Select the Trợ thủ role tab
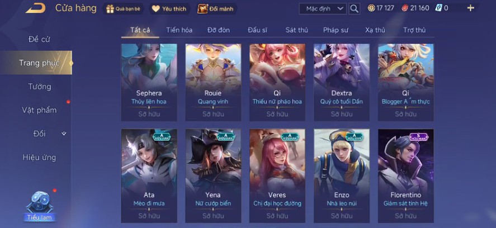The width and height of the screenshot is (496, 228). pyautogui.click(x=414, y=30)
